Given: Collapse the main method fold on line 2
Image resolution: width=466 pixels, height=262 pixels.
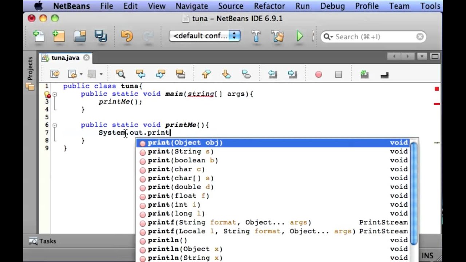Looking at the screenshot, I should point(54,94).
